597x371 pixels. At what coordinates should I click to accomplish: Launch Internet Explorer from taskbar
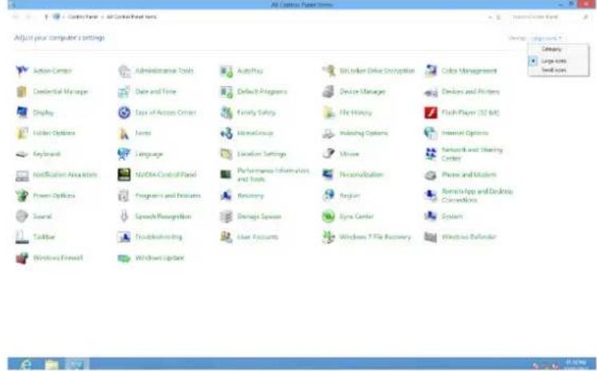26,364
